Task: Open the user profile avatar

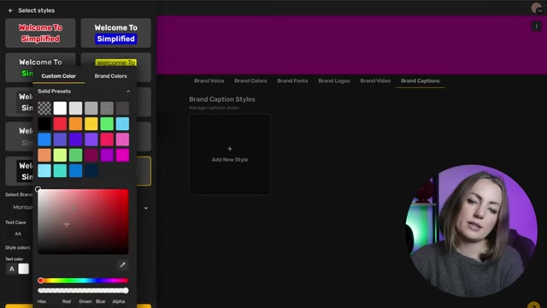Action: pyautogui.click(x=537, y=8)
